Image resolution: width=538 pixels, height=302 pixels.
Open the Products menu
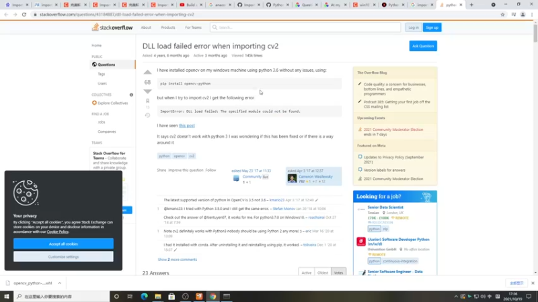click(167, 28)
